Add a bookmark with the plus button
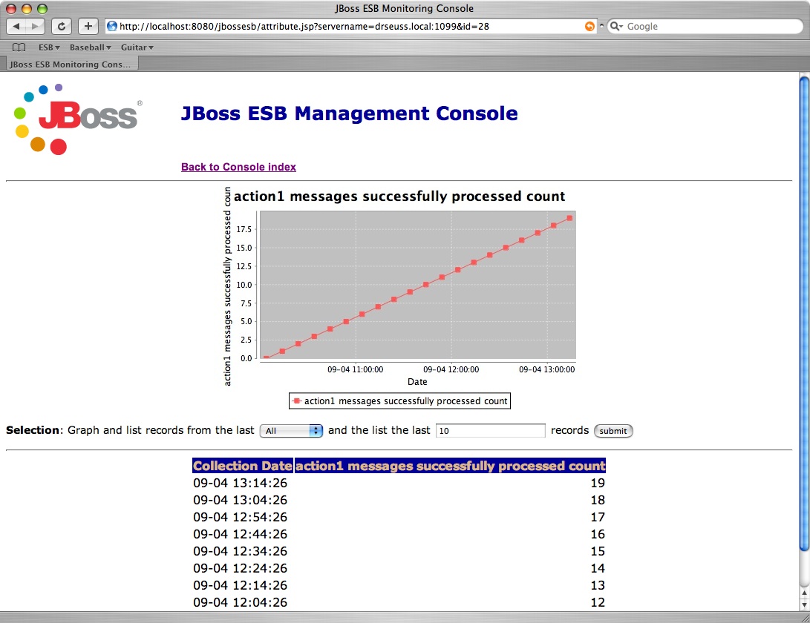The height and width of the screenshot is (623, 810). coord(88,26)
